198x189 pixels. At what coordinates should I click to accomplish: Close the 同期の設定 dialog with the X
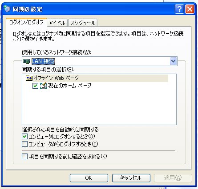pos(190,9)
